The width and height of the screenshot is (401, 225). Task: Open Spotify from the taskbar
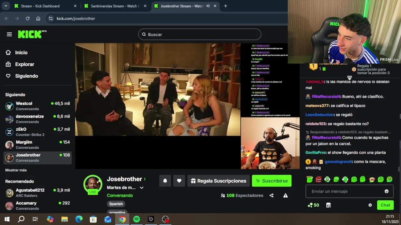(137, 219)
